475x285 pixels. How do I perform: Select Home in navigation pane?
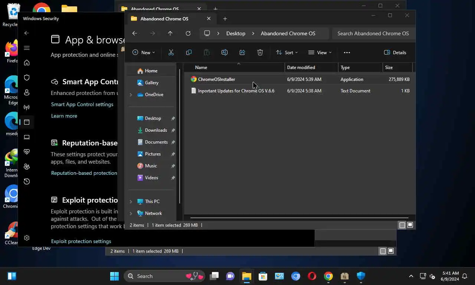coord(151,71)
